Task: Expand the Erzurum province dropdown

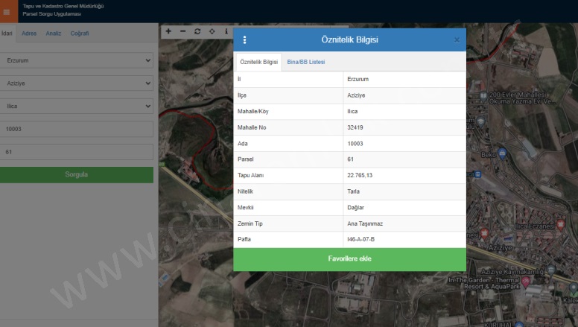Action: [77, 60]
